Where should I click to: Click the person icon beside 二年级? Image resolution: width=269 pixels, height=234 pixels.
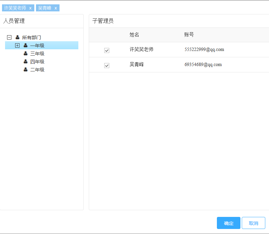click(x=26, y=69)
